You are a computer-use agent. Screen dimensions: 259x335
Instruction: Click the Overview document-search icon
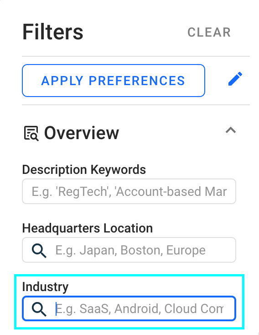click(x=31, y=134)
